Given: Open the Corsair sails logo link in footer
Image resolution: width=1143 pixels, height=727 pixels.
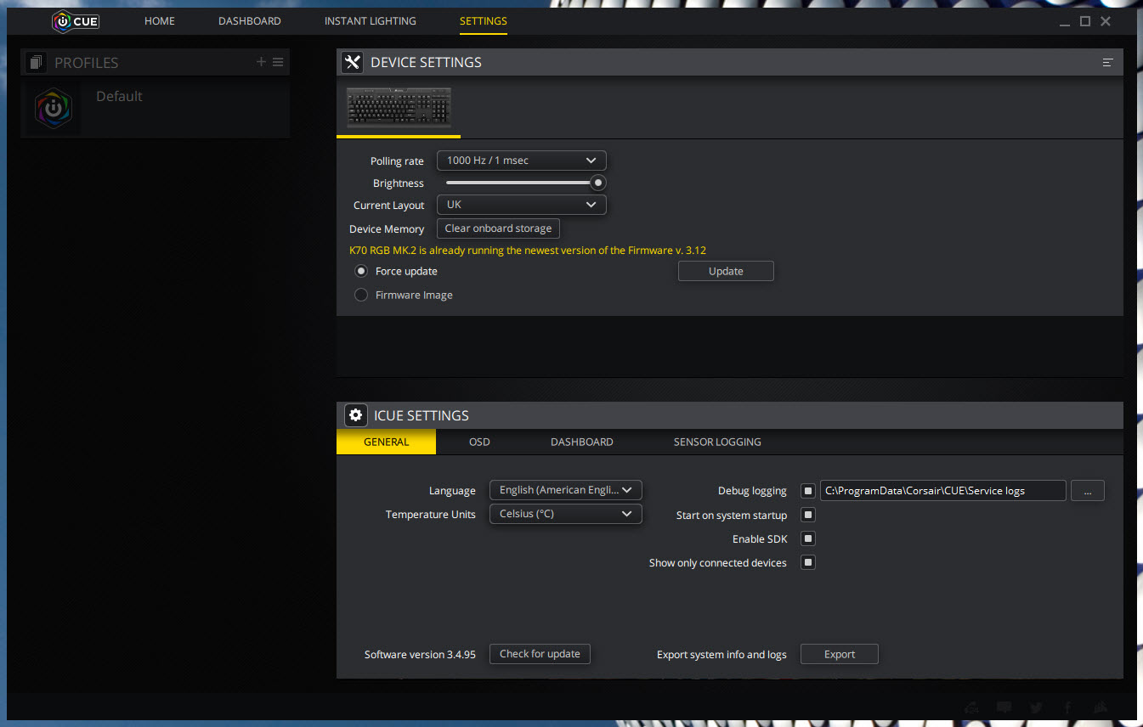Looking at the screenshot, I should [1101, 707].
